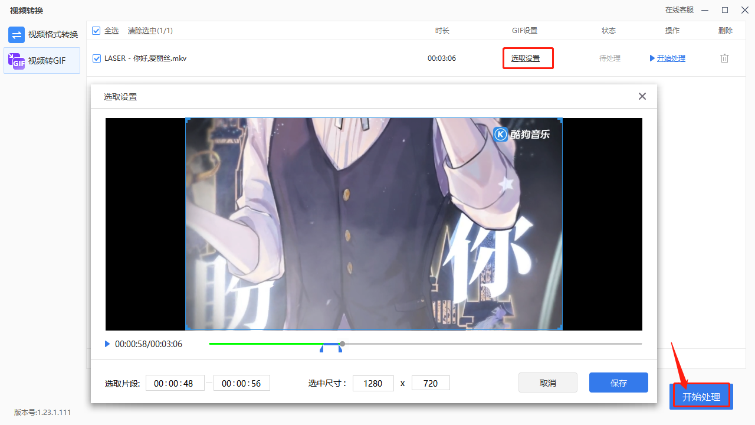This screenshot has width=755, height=425.
Task: Click the 时长 column header
Action: [442, 31]
